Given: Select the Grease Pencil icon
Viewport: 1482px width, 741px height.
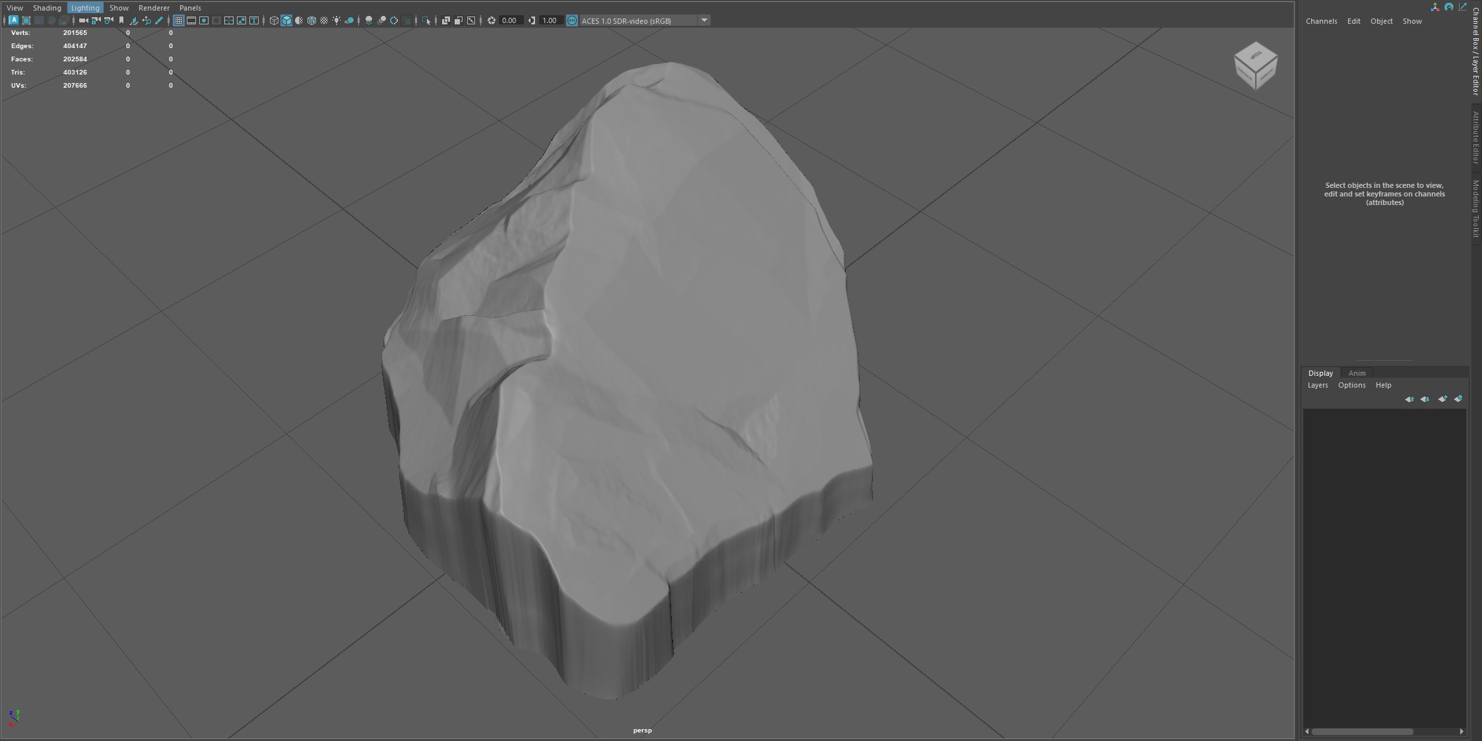Looking at the screenshot, I should 159,20.
